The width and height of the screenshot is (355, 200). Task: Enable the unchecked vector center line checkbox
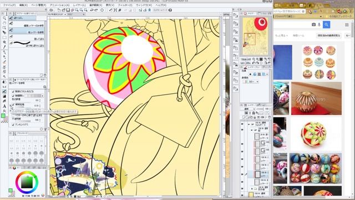pyautogui.click(x=13, y=116)
